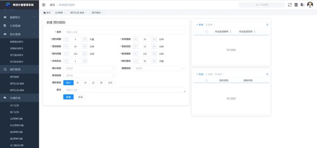Click the column settings icon in time slot table
This screenshot has height=148, width=317.
pos(267,74)
